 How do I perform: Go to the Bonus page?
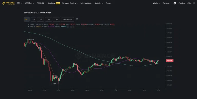pyautogui.click(x=109, y=3)
